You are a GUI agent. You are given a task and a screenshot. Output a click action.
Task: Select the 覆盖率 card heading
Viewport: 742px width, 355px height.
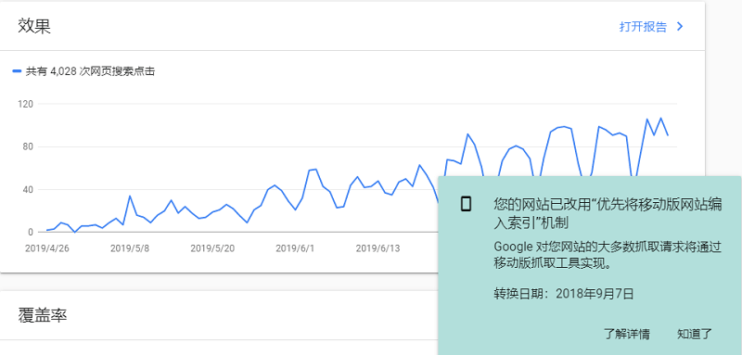click(x=43, y=315)
